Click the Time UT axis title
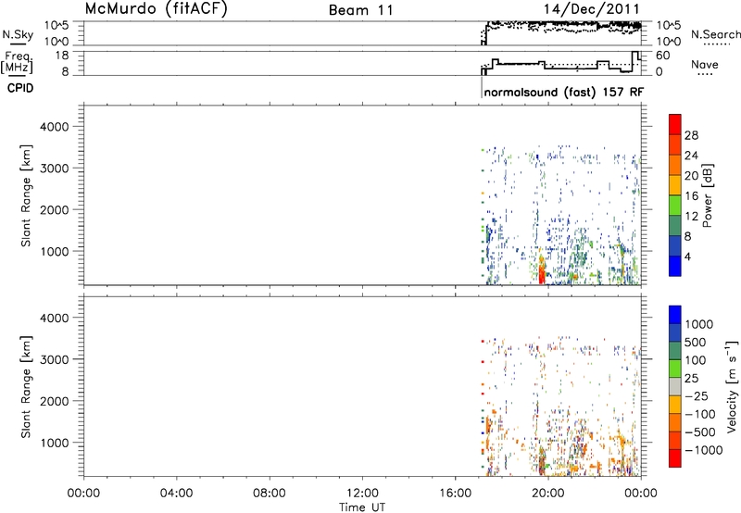Viewport: 741px width, 513px height. 362,507
